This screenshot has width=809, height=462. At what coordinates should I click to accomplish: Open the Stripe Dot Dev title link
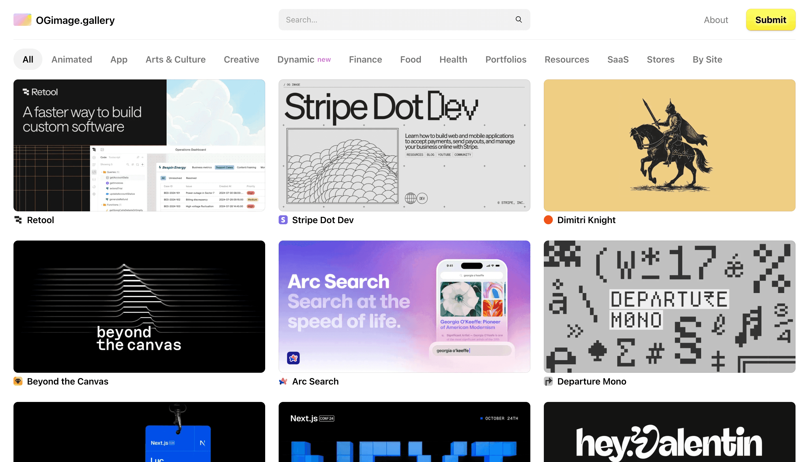point(322,220)
